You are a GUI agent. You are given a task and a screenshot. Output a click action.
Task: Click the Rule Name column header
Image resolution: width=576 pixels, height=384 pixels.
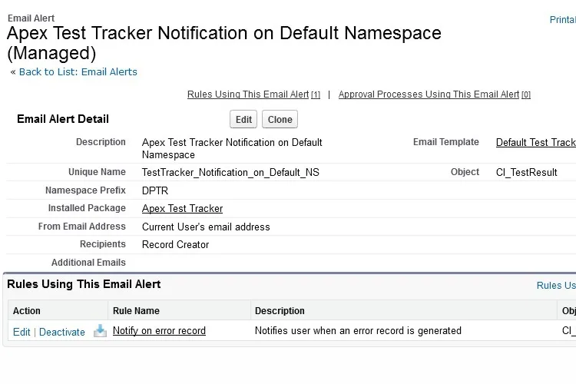click(x=136, y=311)
